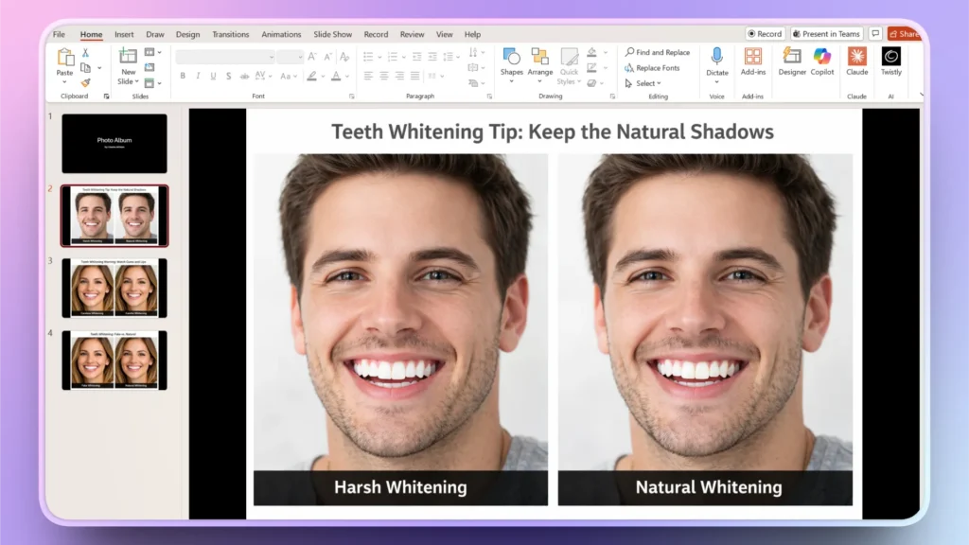The image size is (969, 545).
Task: Toggle text Shadow formatting
Action: (229, 76)
